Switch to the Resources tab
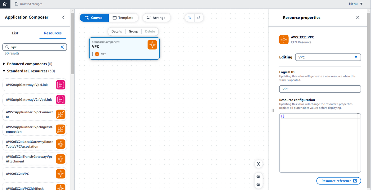Viewport: 372px width, 190px height. (x=53, y=33)
